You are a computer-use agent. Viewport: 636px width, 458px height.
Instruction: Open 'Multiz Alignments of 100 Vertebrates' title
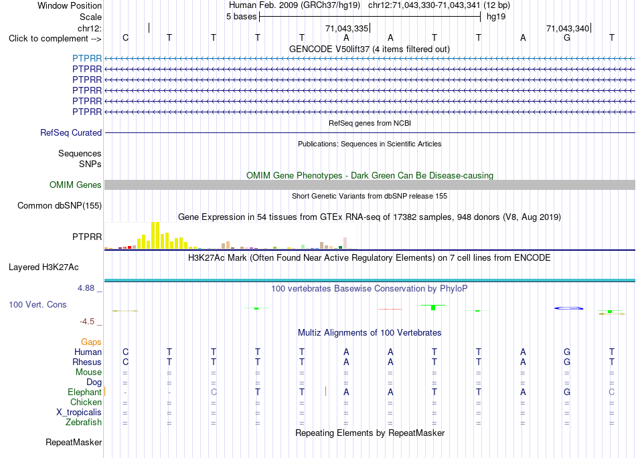[370, 333]
